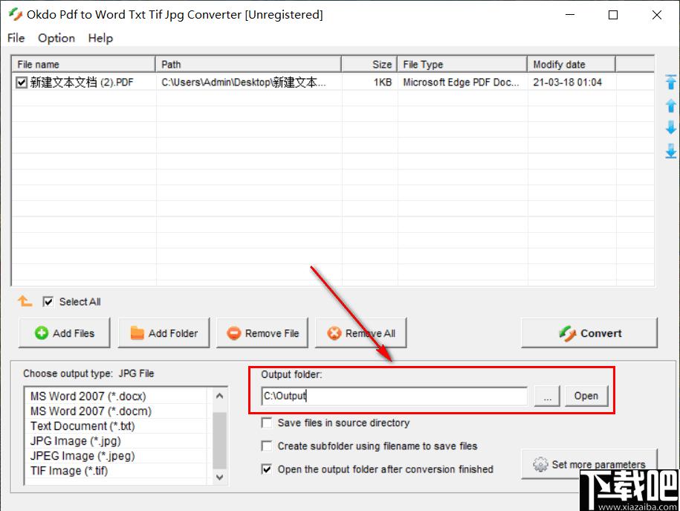Image resolution: width=680 pixels, height=511 pixels.
Task: Minimize the converter window
Action: 570,15
